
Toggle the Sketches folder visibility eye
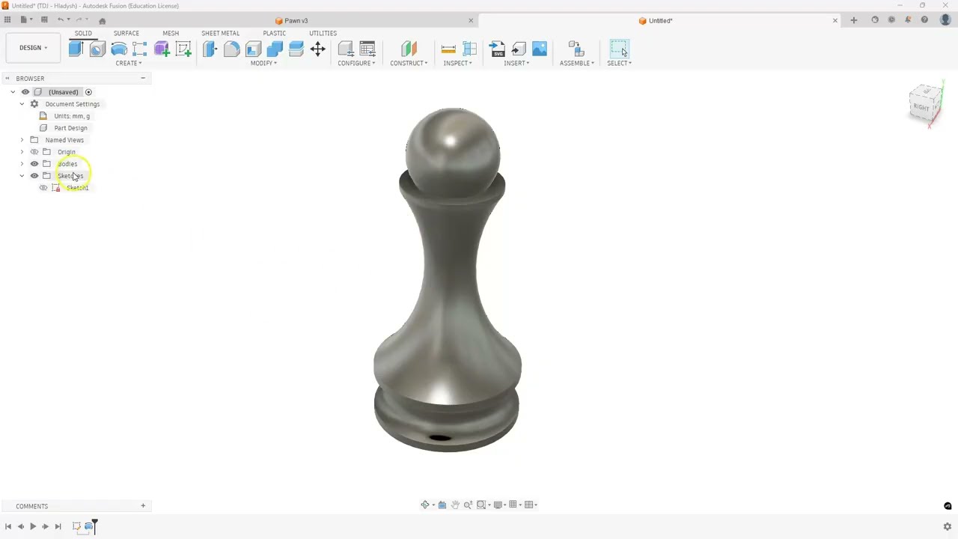(x=34, y=176)
